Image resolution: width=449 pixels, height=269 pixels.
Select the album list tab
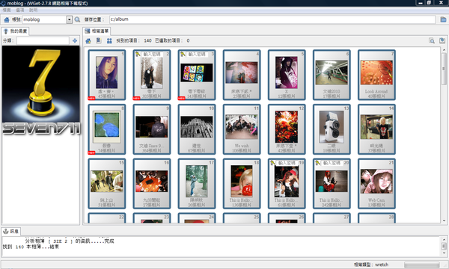[x=97, y=31]
